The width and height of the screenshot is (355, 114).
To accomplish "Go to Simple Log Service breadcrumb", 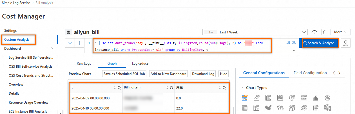I will pos(16,3).
